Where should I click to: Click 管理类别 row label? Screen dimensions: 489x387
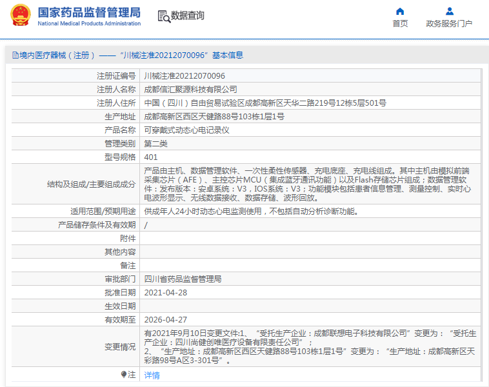[x=120, y=144]
